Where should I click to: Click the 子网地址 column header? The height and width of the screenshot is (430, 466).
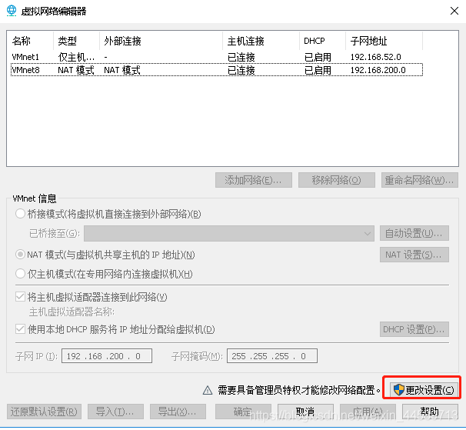[x=384, y=41]
